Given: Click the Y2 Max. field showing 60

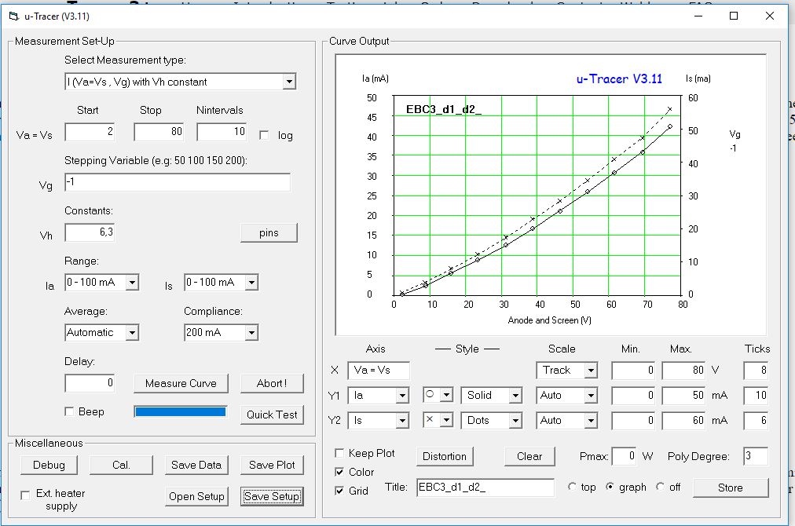Looking at the screenshot, I should point(684,420).
